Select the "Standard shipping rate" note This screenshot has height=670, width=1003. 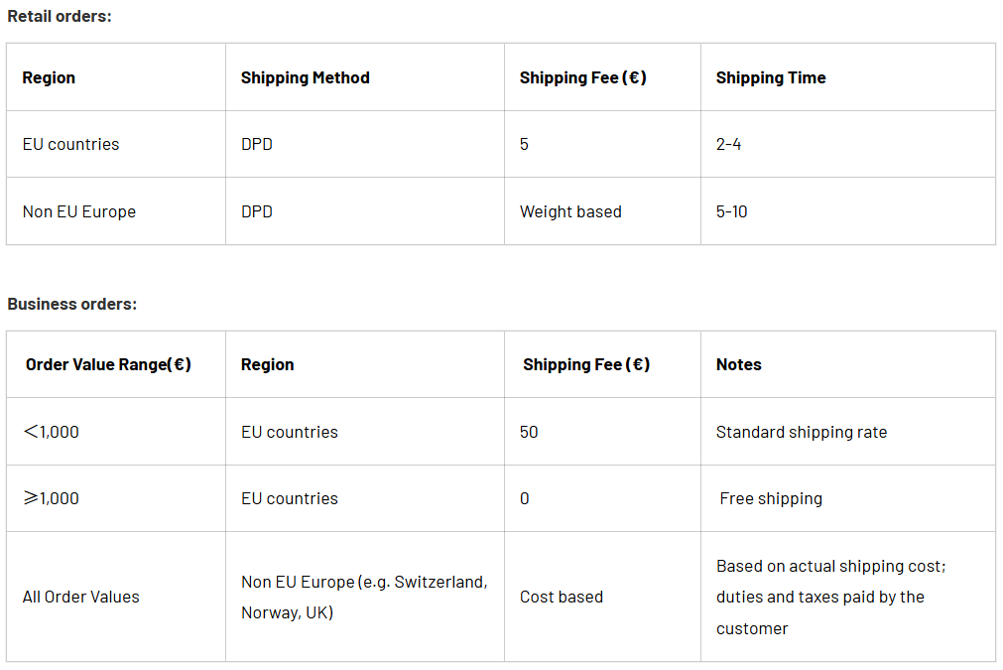tap(801, 432)
